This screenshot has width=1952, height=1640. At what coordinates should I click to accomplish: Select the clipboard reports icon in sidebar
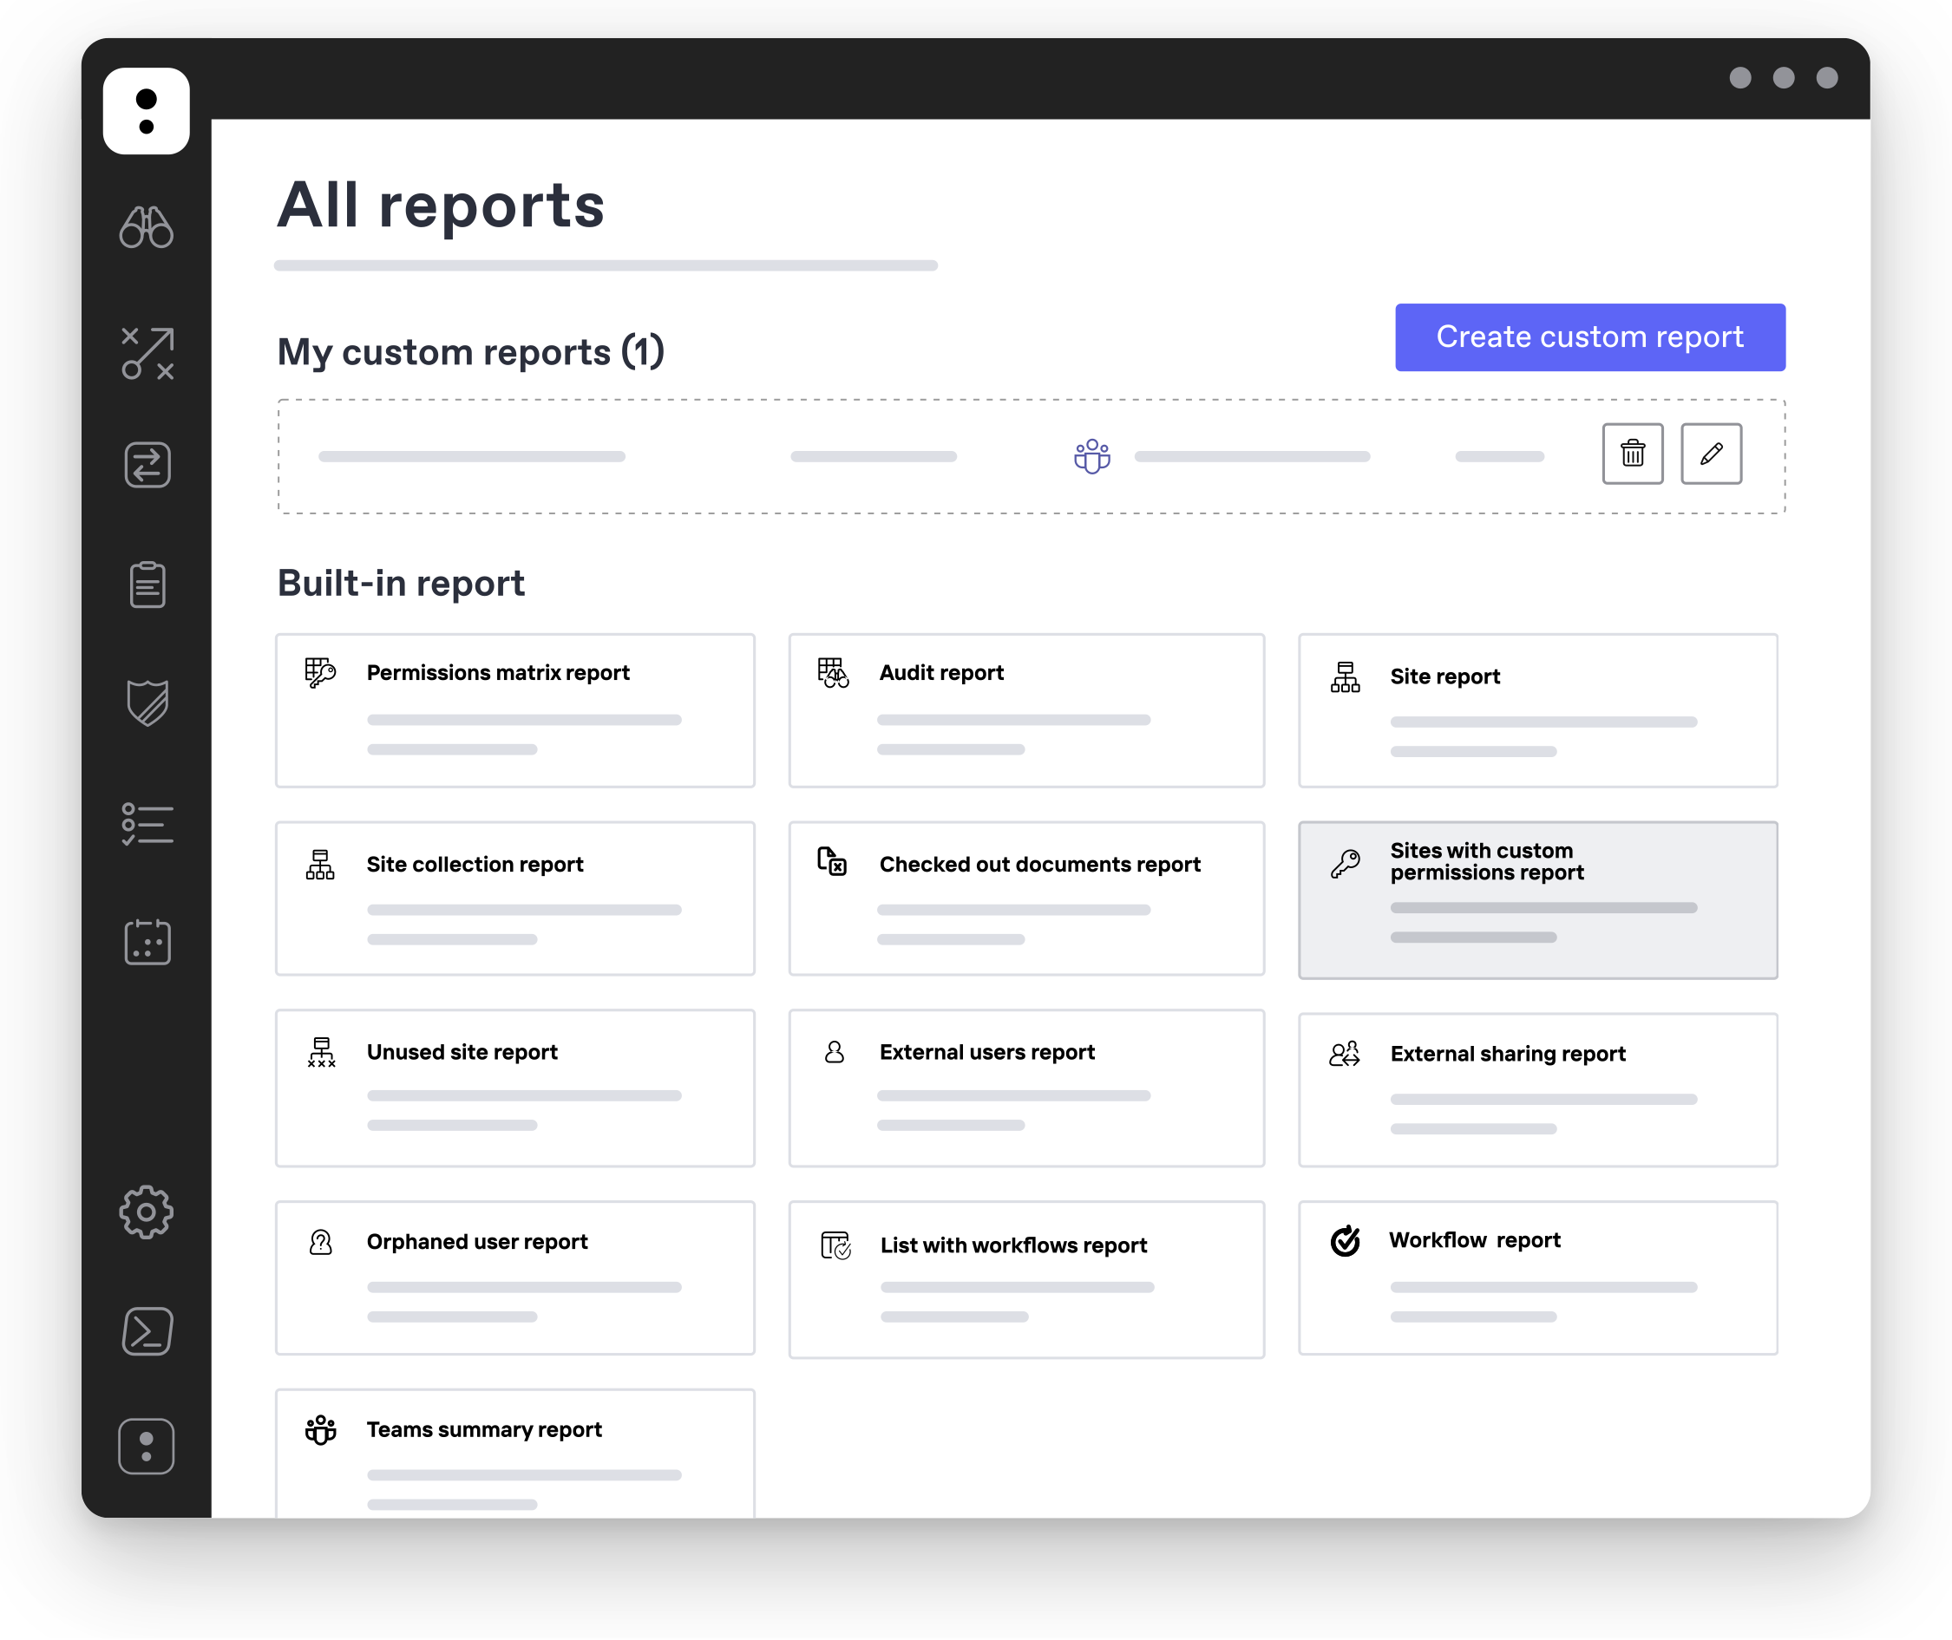tap(147, 585)
